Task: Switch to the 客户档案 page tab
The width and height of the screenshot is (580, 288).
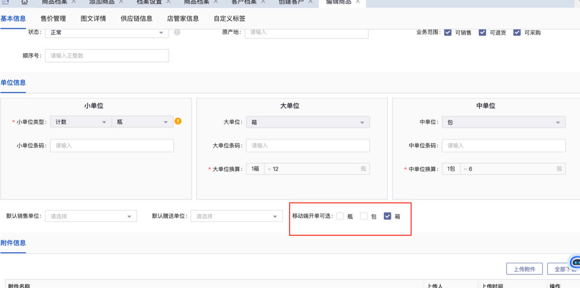Action: pos(244,2)
